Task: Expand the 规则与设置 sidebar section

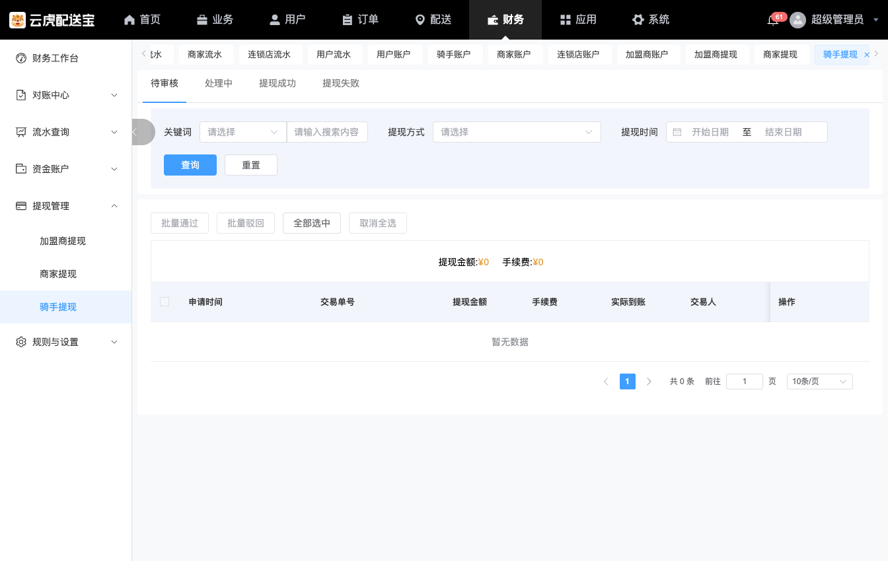Action: [x=66, y=342]
